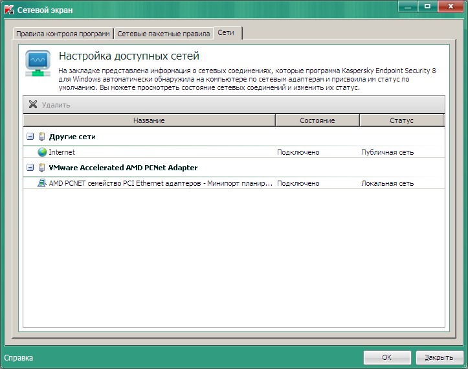Click the adapter icon beside AMD PCNET row

click(42, 183)
